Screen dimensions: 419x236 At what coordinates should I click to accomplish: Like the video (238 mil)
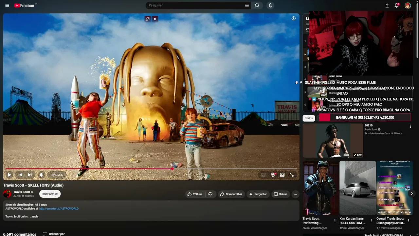pos(195,194)
